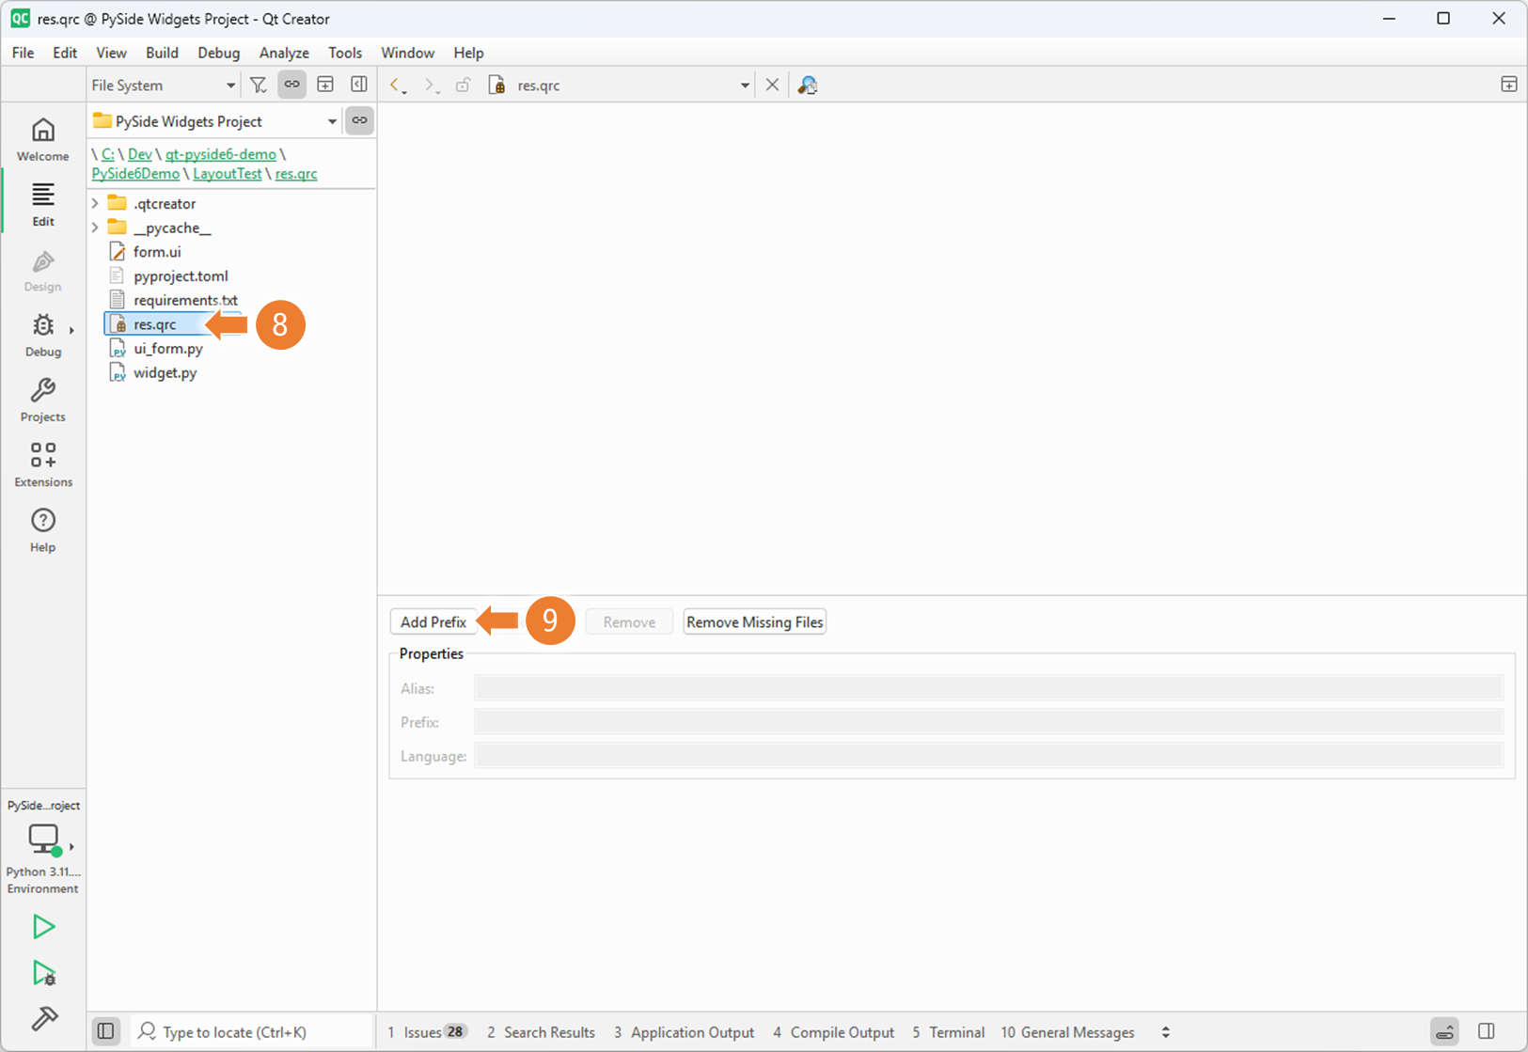
Task: Open the Build menu
Action: (x=162, y=53)
